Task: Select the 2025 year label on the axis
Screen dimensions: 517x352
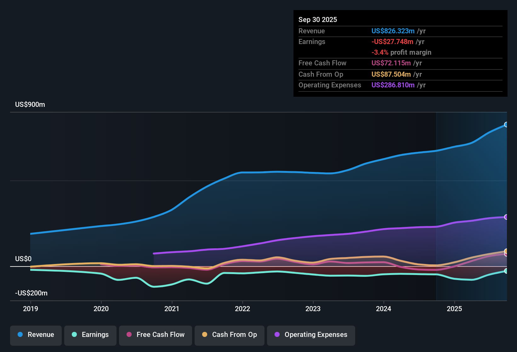Action: click(x=454, y=309)
